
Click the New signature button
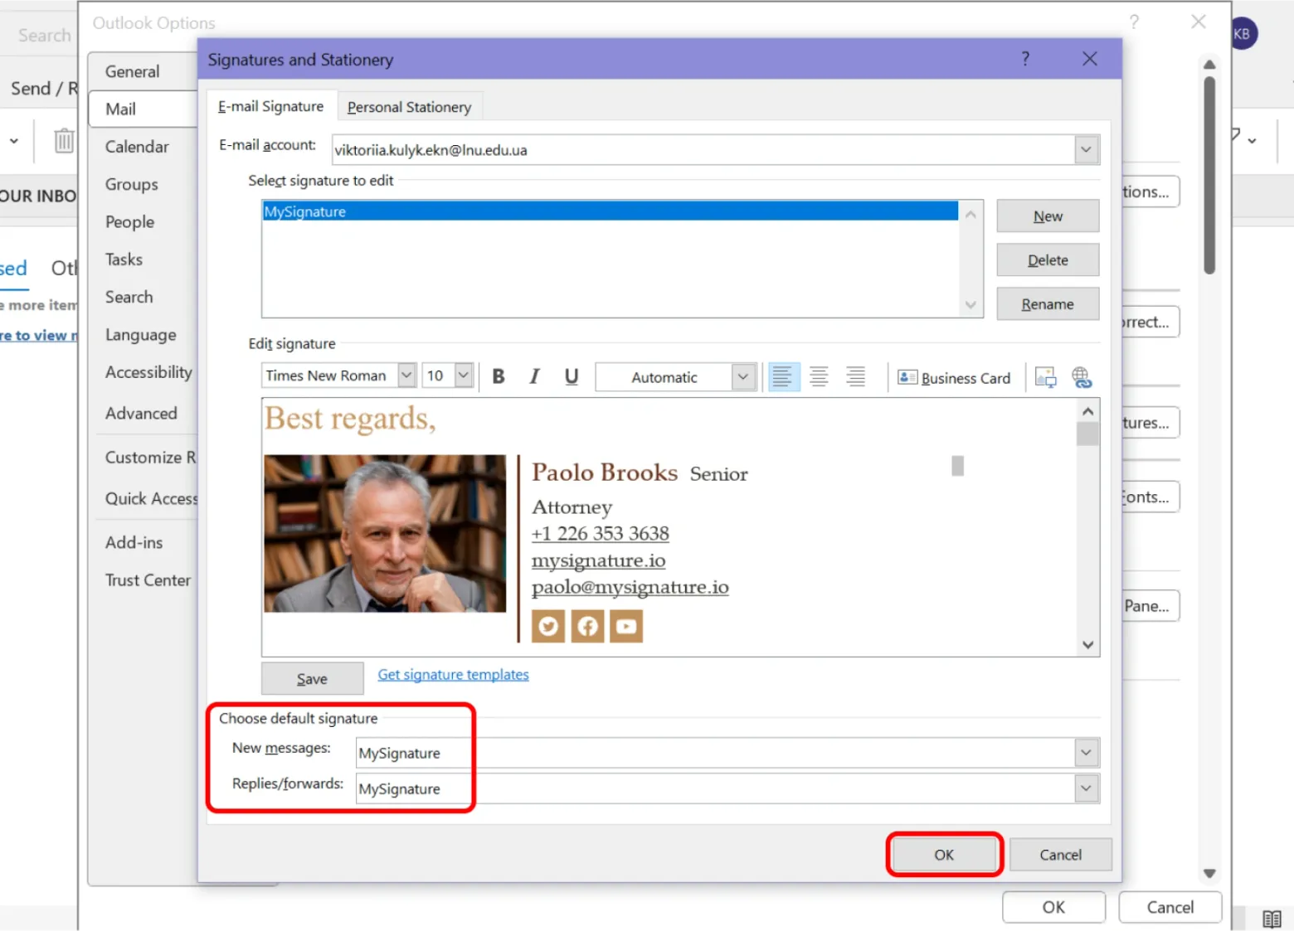pyautogui.click(x=1048, y=216)
